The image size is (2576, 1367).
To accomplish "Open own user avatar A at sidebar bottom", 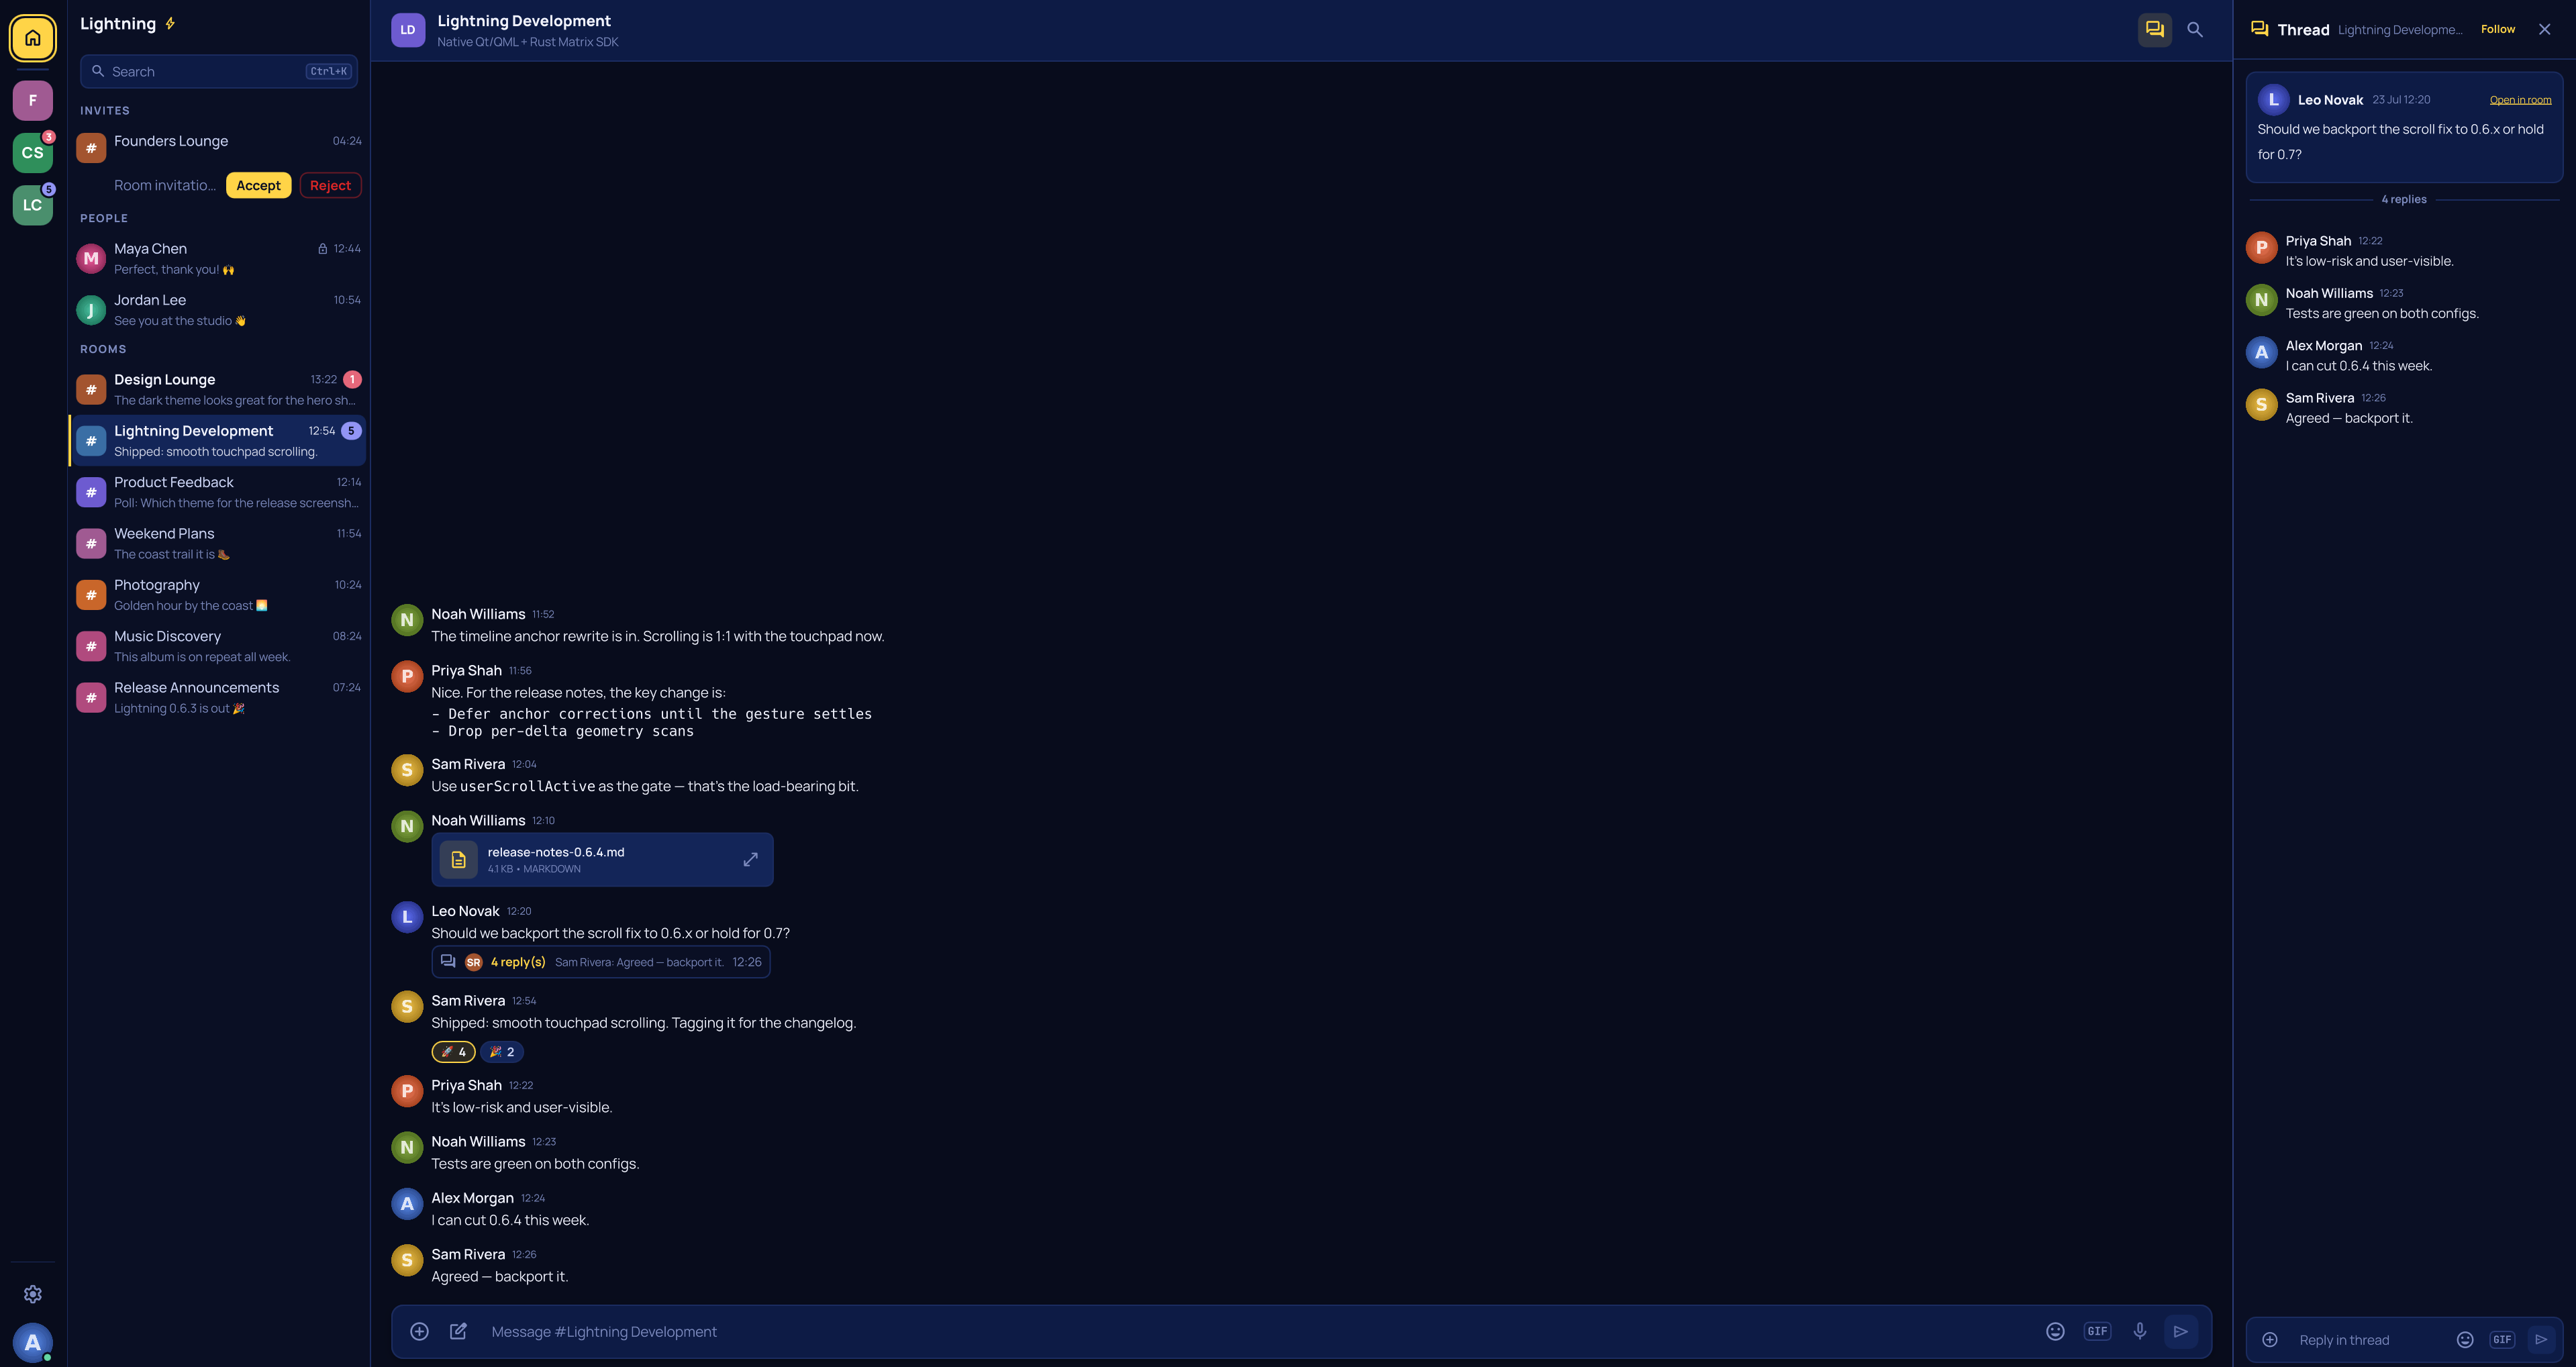I will coord(33,1342).
